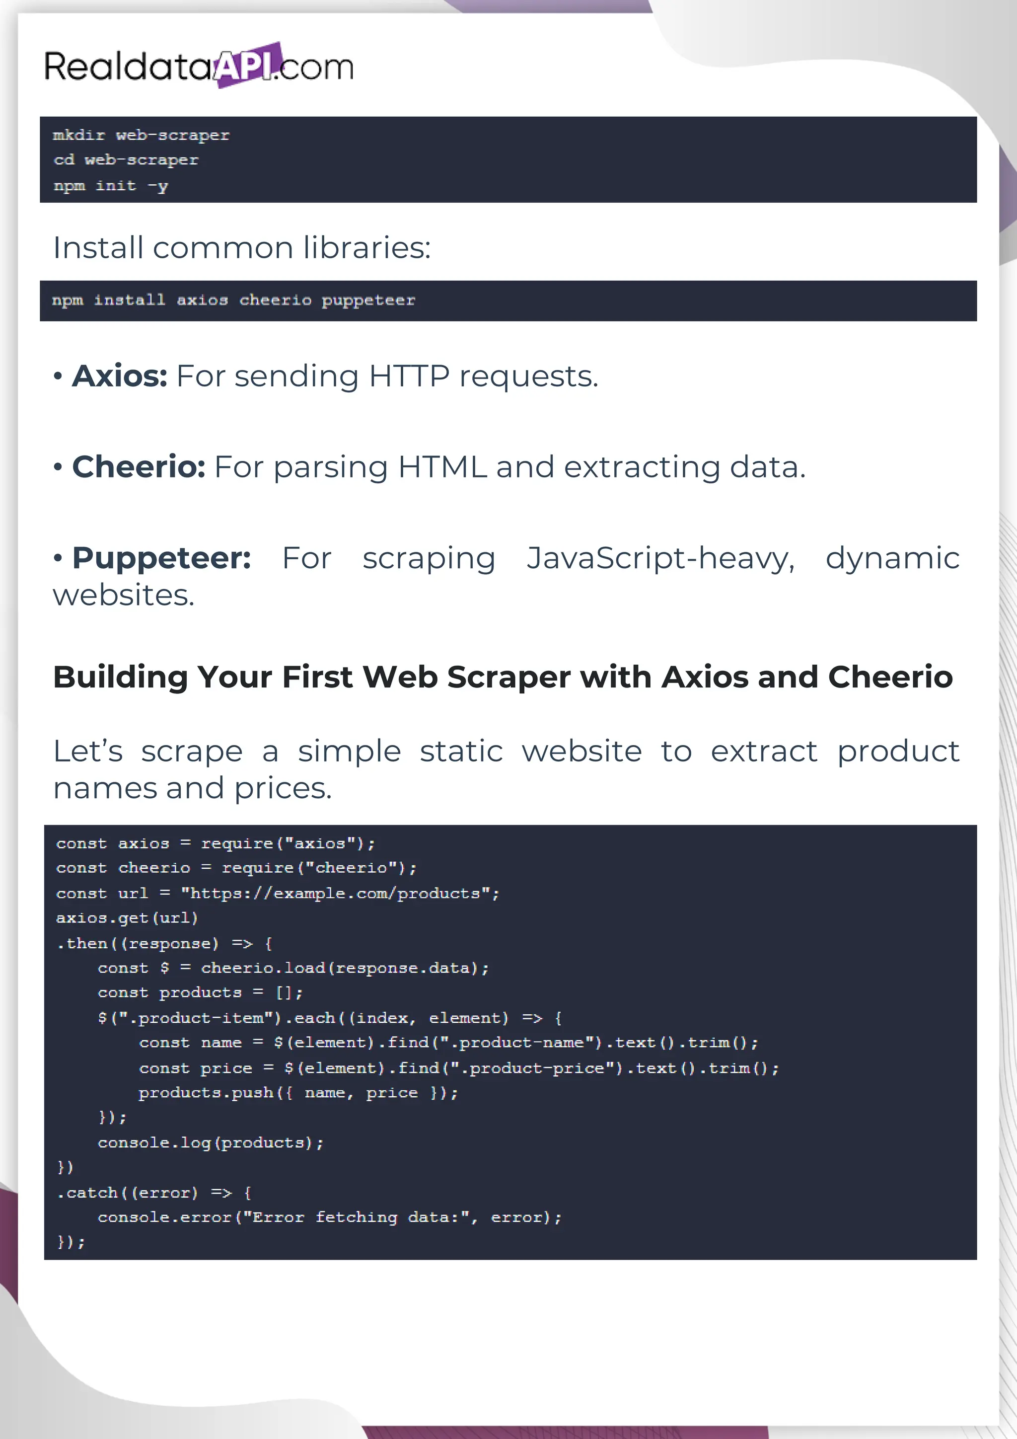Click the 'const axios = require("axios");' line
This screenshot has height=1439, width=1017.
tap(216, 843)
